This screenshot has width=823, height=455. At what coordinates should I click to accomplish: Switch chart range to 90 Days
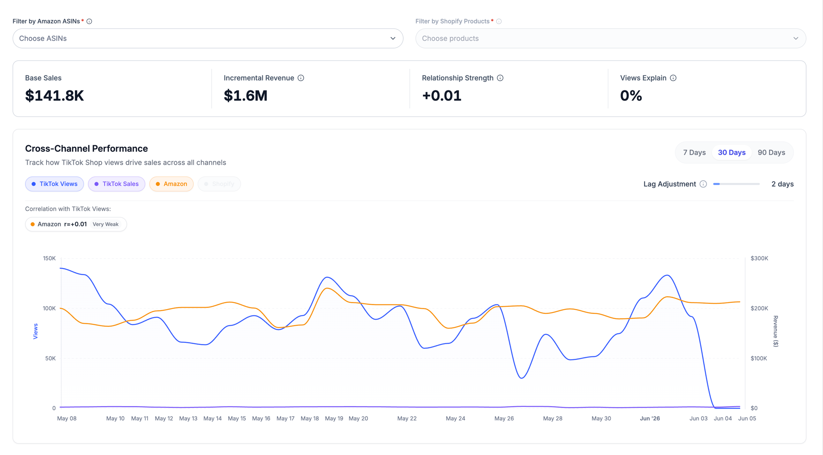pyautogui.click(x=771, y=152)
